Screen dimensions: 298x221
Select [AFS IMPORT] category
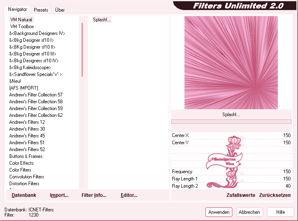24,88
